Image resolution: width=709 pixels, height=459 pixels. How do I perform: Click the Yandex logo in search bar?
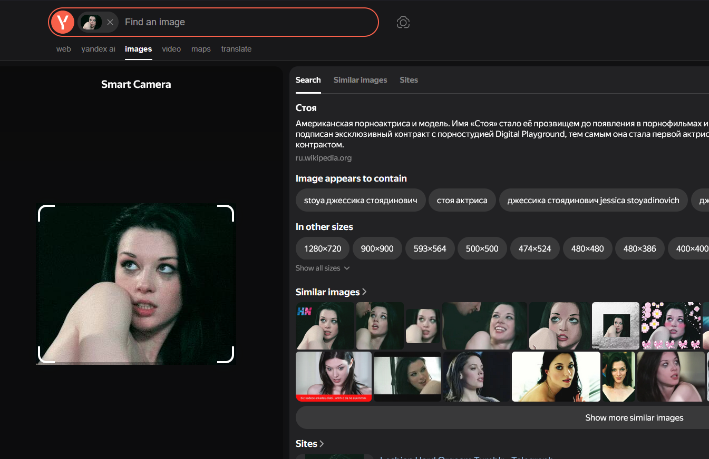tap(63, 22)
